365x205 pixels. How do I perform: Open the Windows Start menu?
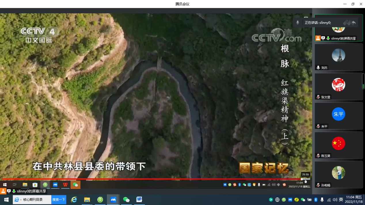(6, 200)
